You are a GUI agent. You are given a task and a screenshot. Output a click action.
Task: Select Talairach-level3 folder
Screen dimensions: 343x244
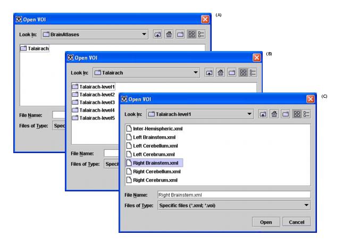point(97,102)
